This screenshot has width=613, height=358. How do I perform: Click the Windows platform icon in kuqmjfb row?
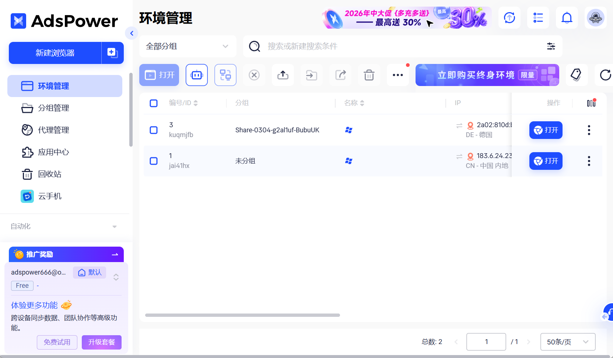349,130
